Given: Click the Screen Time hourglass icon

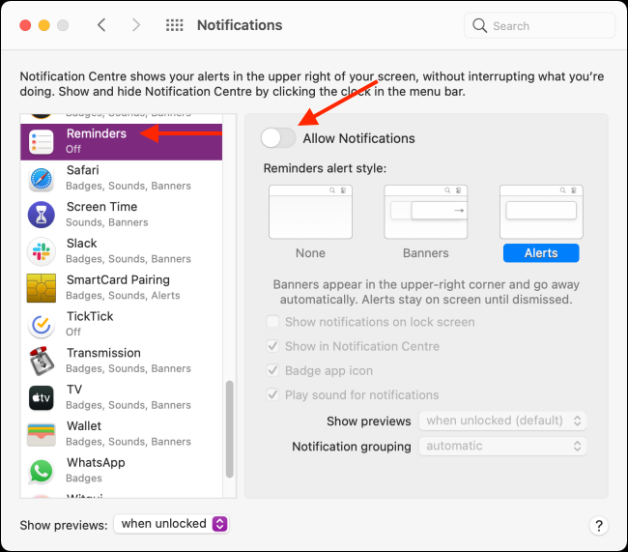Looking at the screenshot, I should pos(41,215).
